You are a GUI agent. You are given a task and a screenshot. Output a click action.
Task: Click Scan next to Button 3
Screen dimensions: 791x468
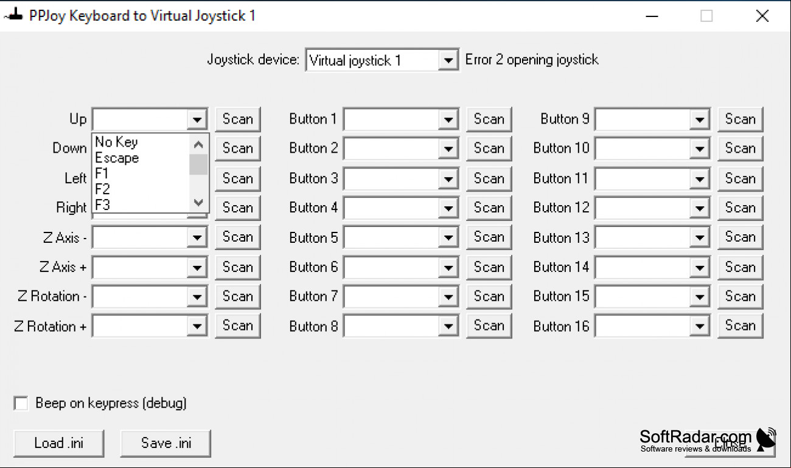(x=489, y=178)
